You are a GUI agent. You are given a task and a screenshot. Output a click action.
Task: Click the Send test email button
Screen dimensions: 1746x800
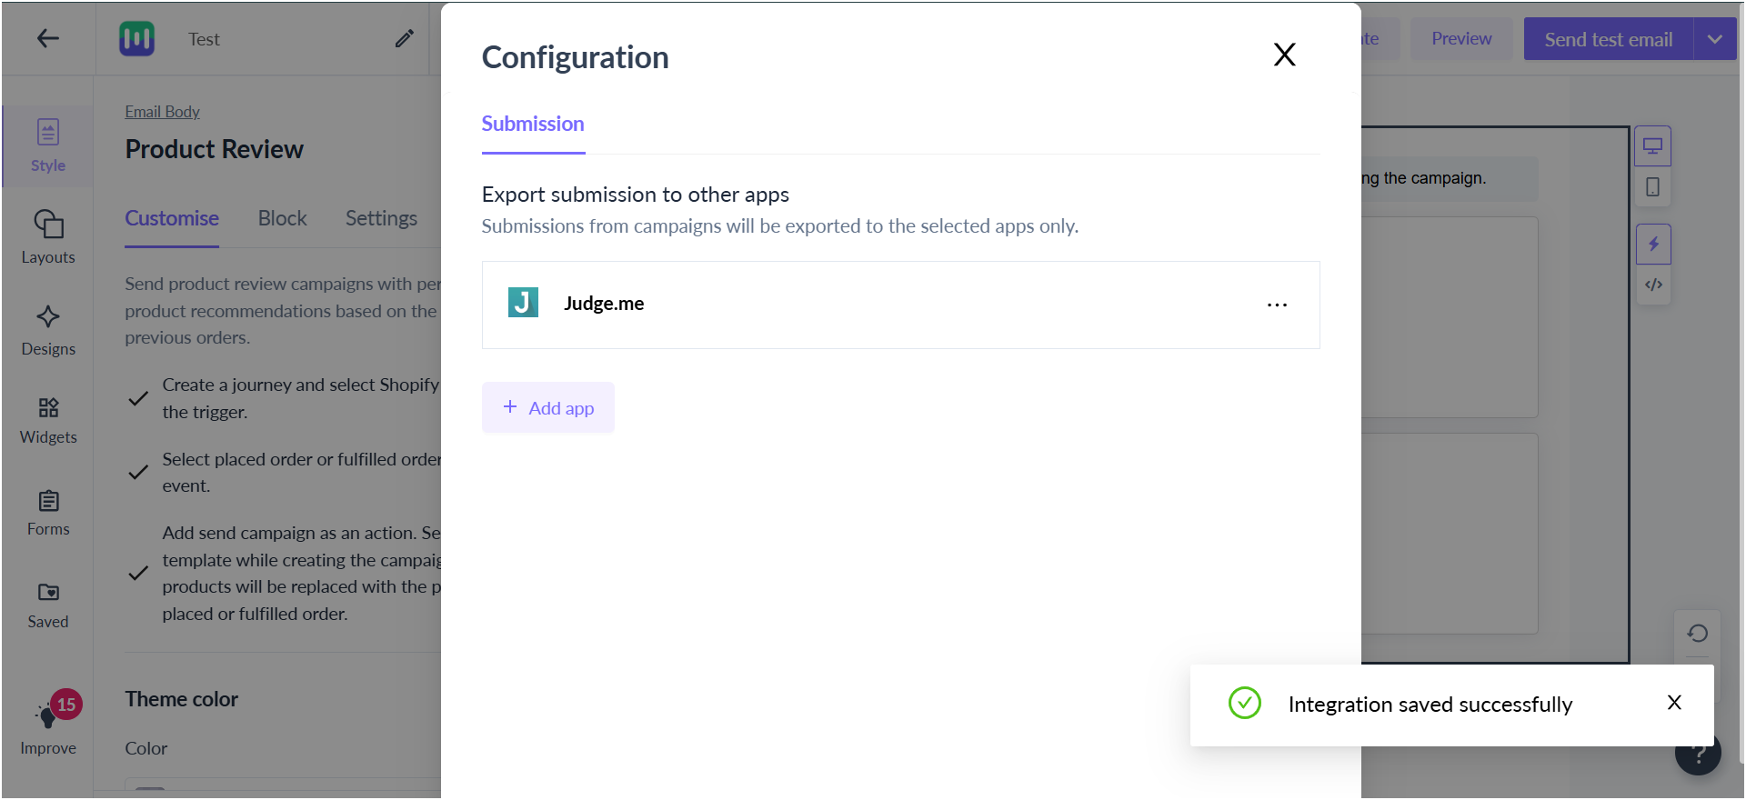coord(1608,39)
